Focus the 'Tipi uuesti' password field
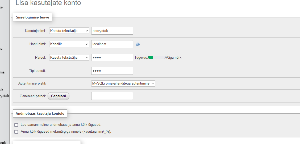The width and height of the screenshot is (300, 144). (x=112, y=71)
